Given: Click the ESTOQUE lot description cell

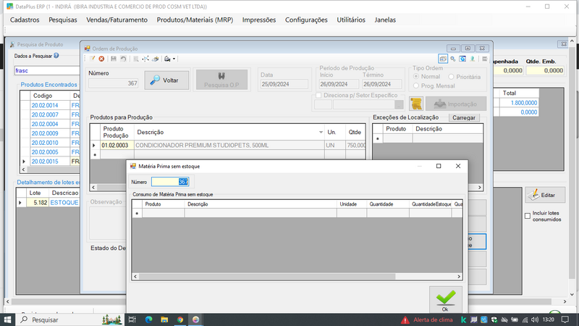Looking at the screenshot, I should tap(64, 203).
